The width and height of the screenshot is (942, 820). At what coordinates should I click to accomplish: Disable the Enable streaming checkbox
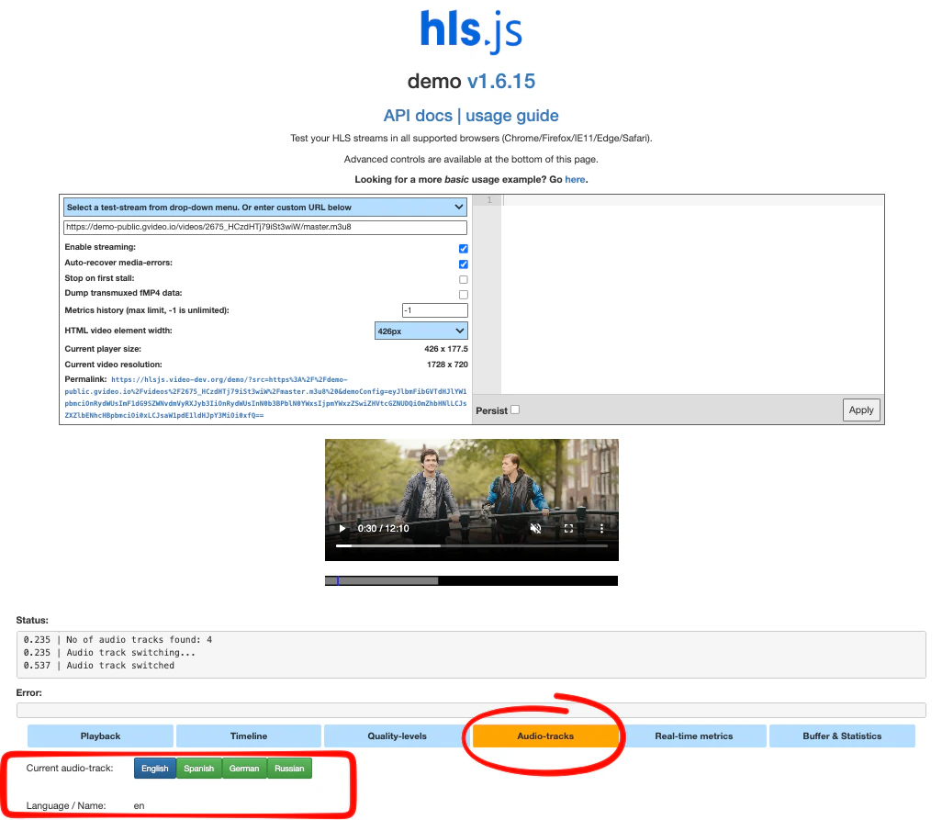point(463,248)
